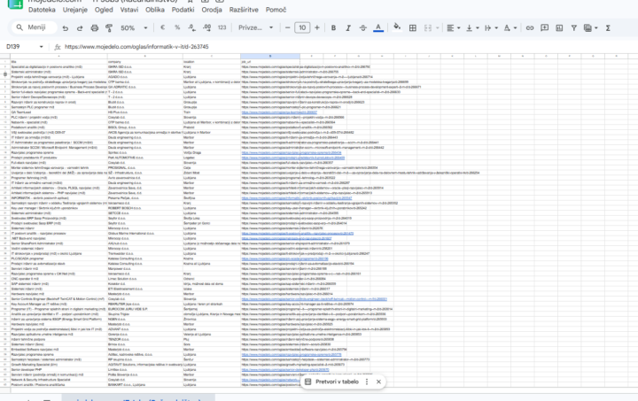Click the Meniji search box
The width and height of the screenshot is (638, 401).
pos(35,27)
